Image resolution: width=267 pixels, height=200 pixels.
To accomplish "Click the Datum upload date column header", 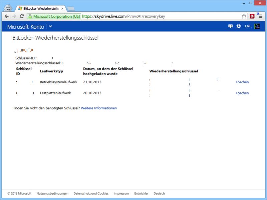I will [108, 71].
